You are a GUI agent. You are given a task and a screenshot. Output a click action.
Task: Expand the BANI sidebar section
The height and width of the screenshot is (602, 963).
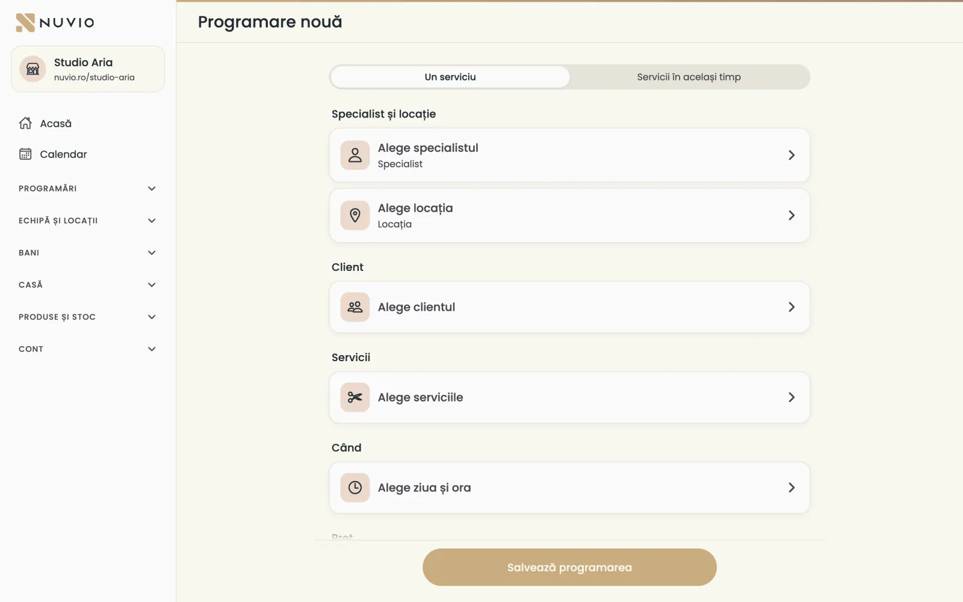click(87, 253)
